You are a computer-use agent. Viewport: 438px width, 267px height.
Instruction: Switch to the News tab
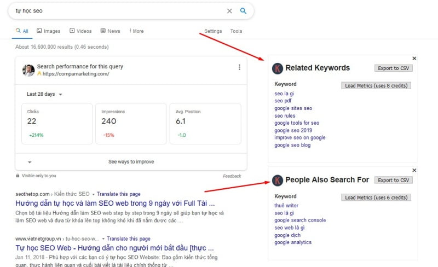110,31
